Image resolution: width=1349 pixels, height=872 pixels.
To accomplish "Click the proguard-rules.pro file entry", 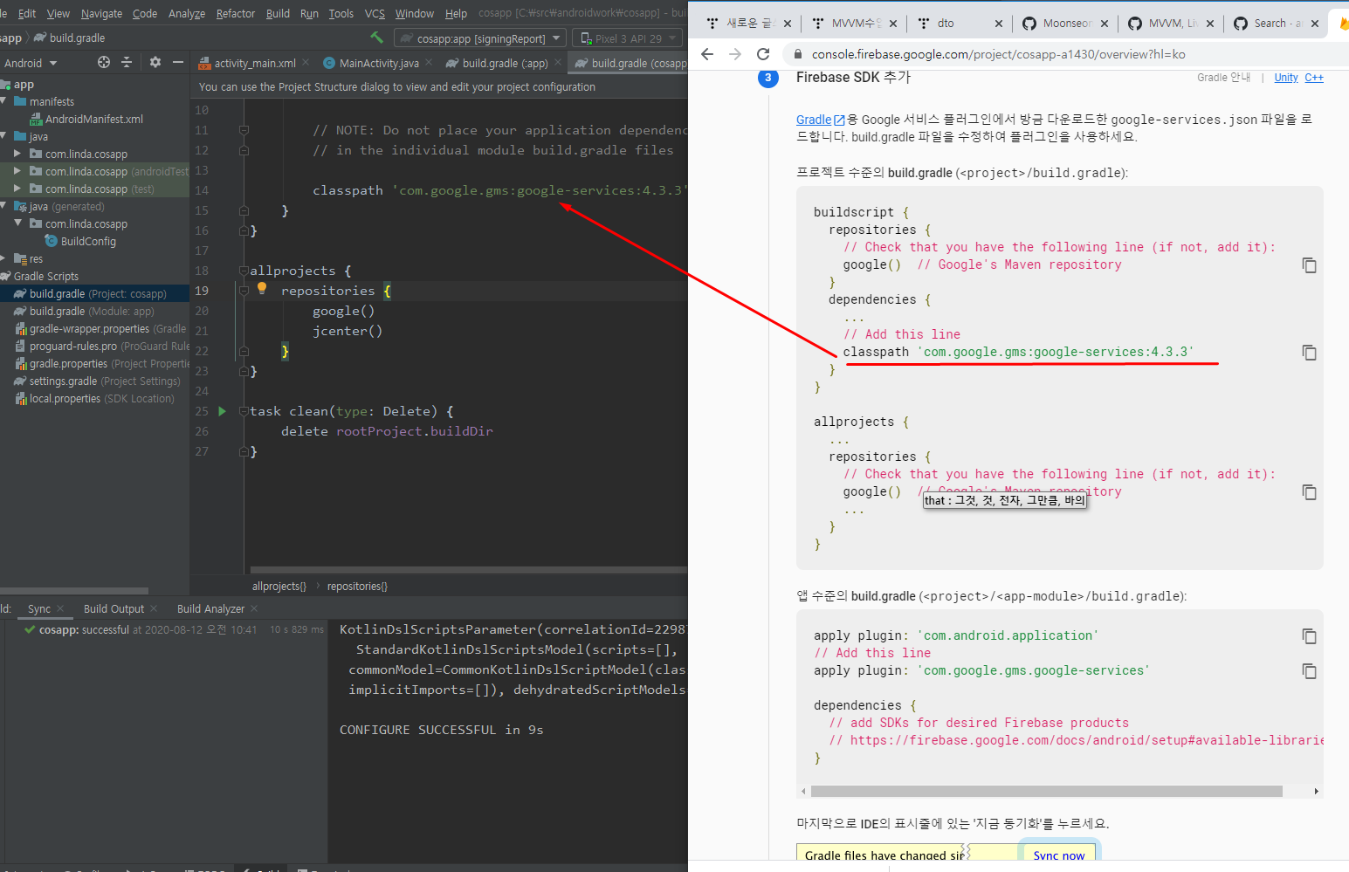I will 101,346.
